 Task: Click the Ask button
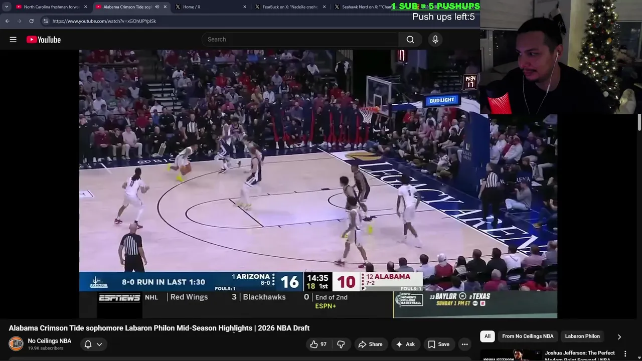tap(405, 344)
